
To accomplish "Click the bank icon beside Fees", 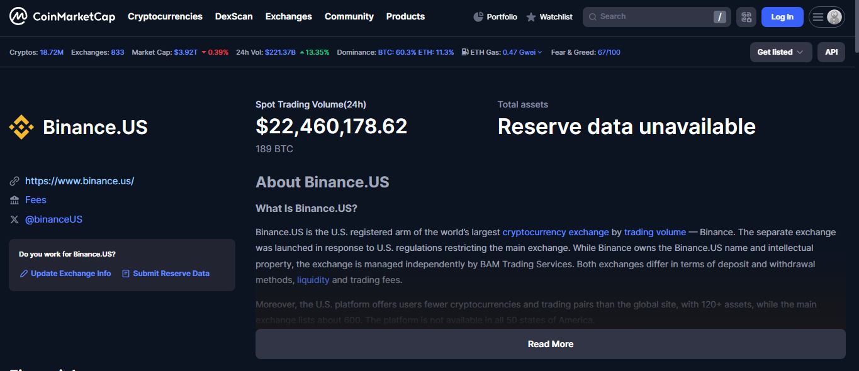I will [x=14, y=200].
